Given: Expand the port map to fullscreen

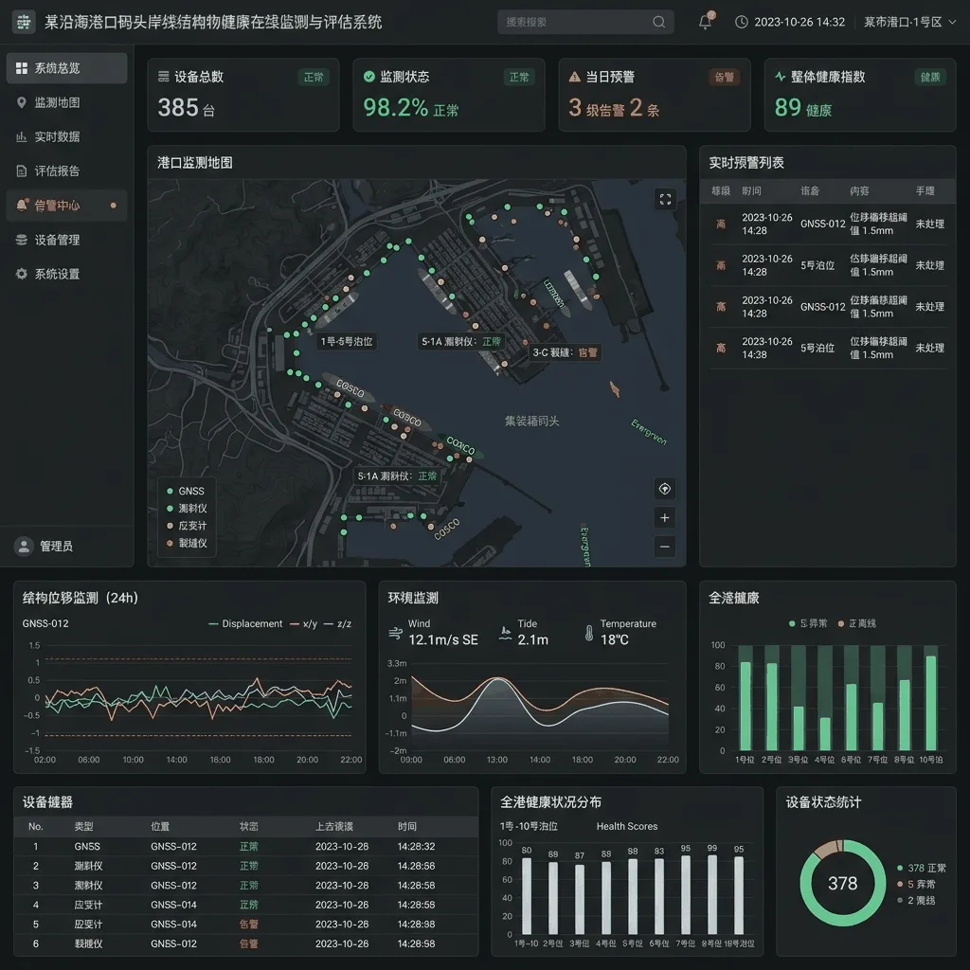Looking at the screenshot, I should 665,199.
